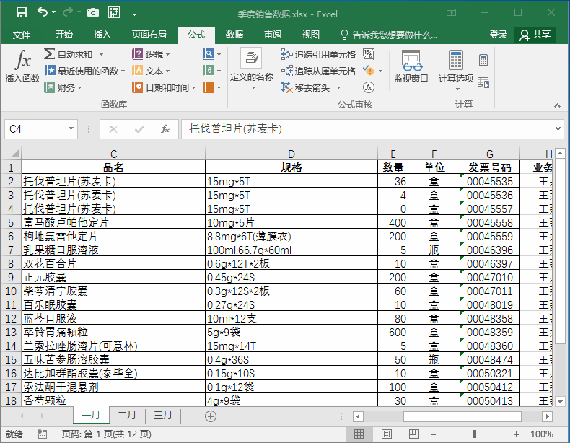570x443 pixels.
Task: Expand the AutoSum dropdown arrow
Action: coord(102,55)
